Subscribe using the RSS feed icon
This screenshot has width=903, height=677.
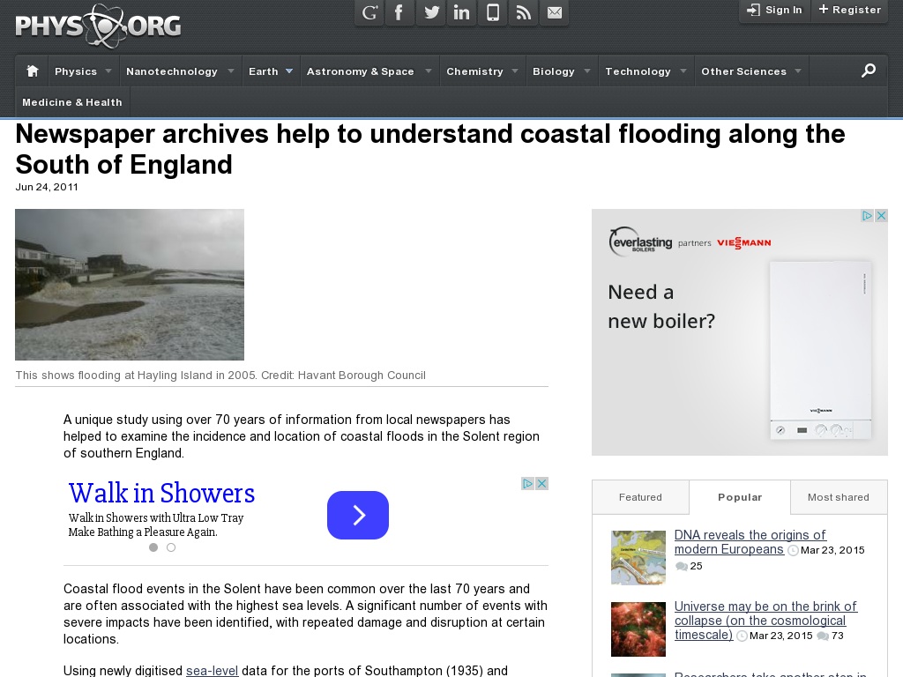pos(523,13)
